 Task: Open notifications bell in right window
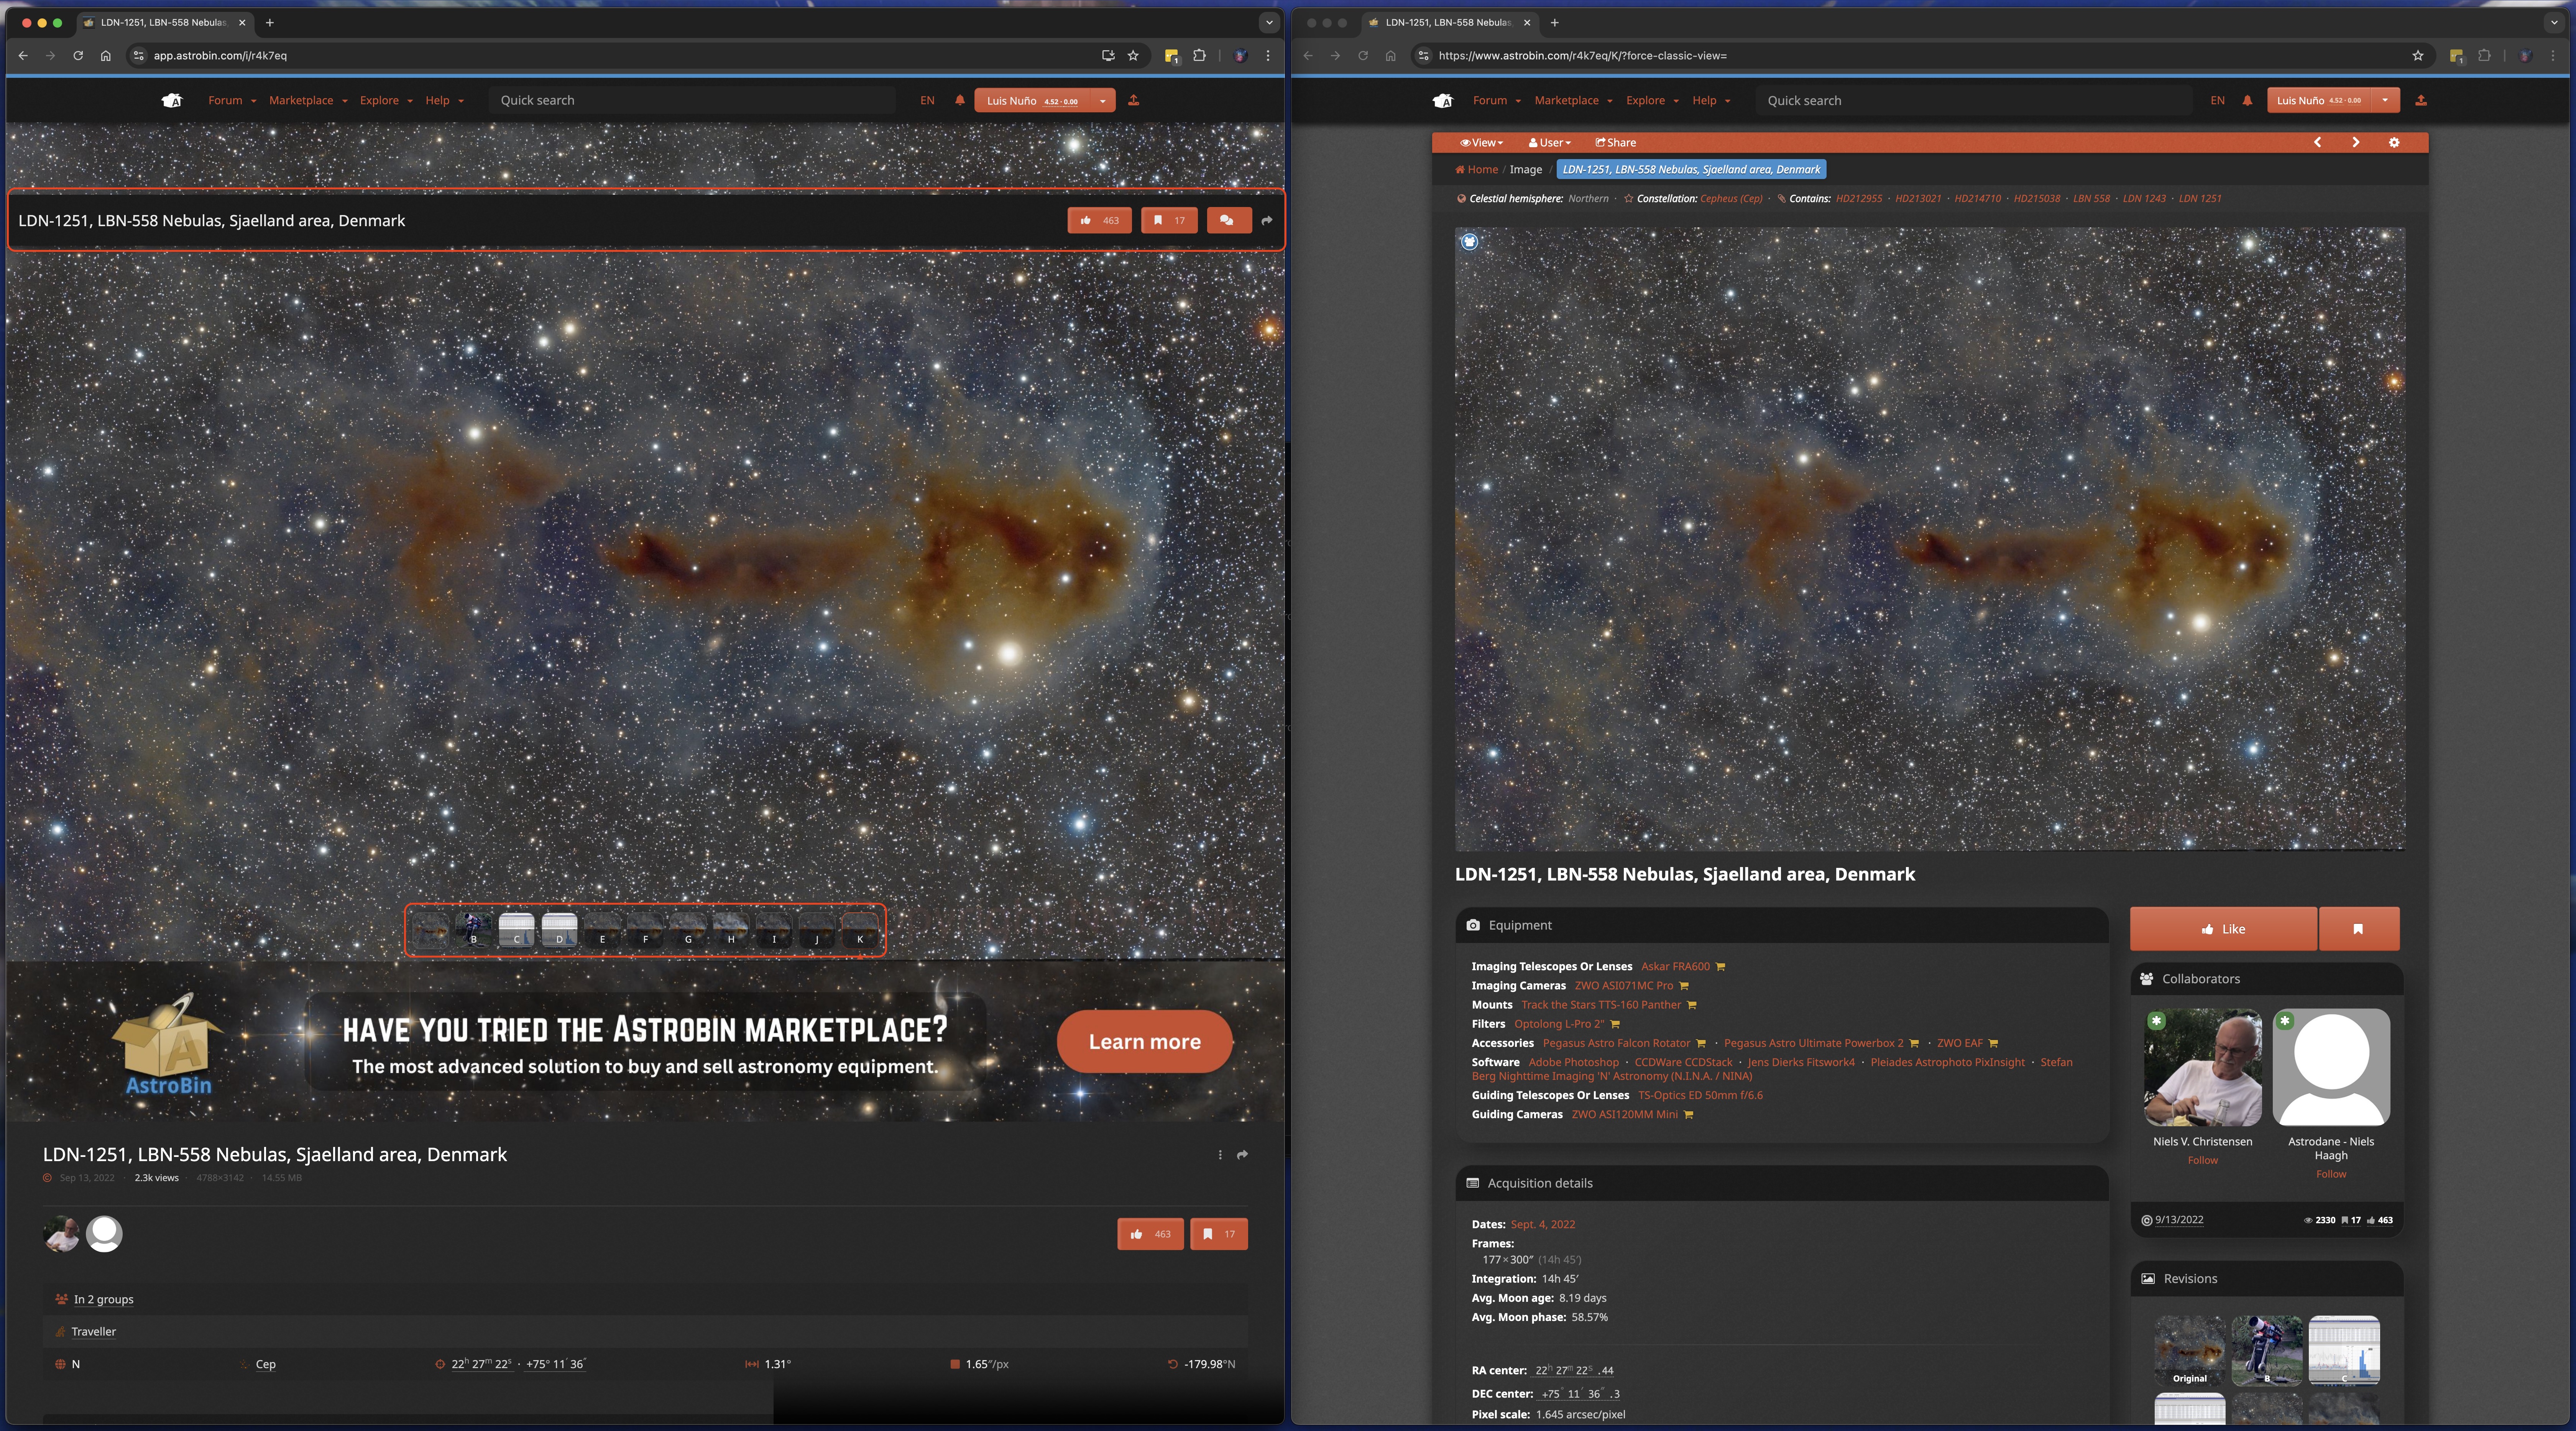point(2247,100)
